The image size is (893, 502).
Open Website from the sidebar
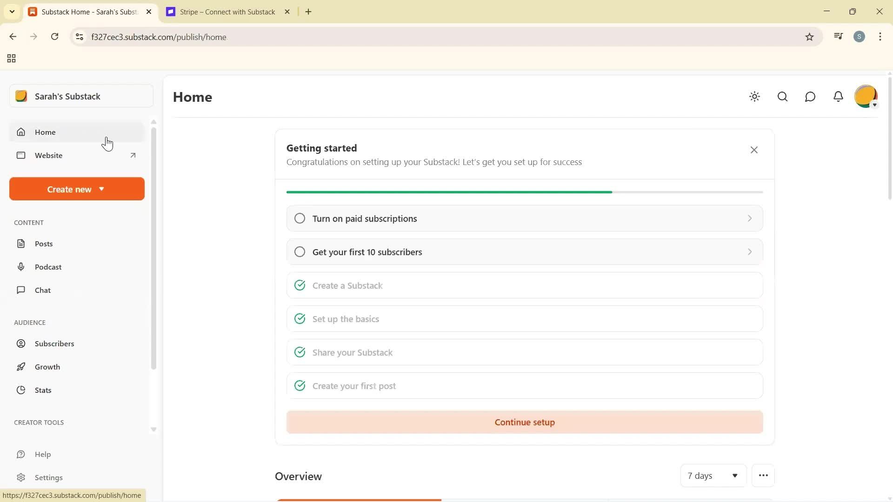[48, 155]
